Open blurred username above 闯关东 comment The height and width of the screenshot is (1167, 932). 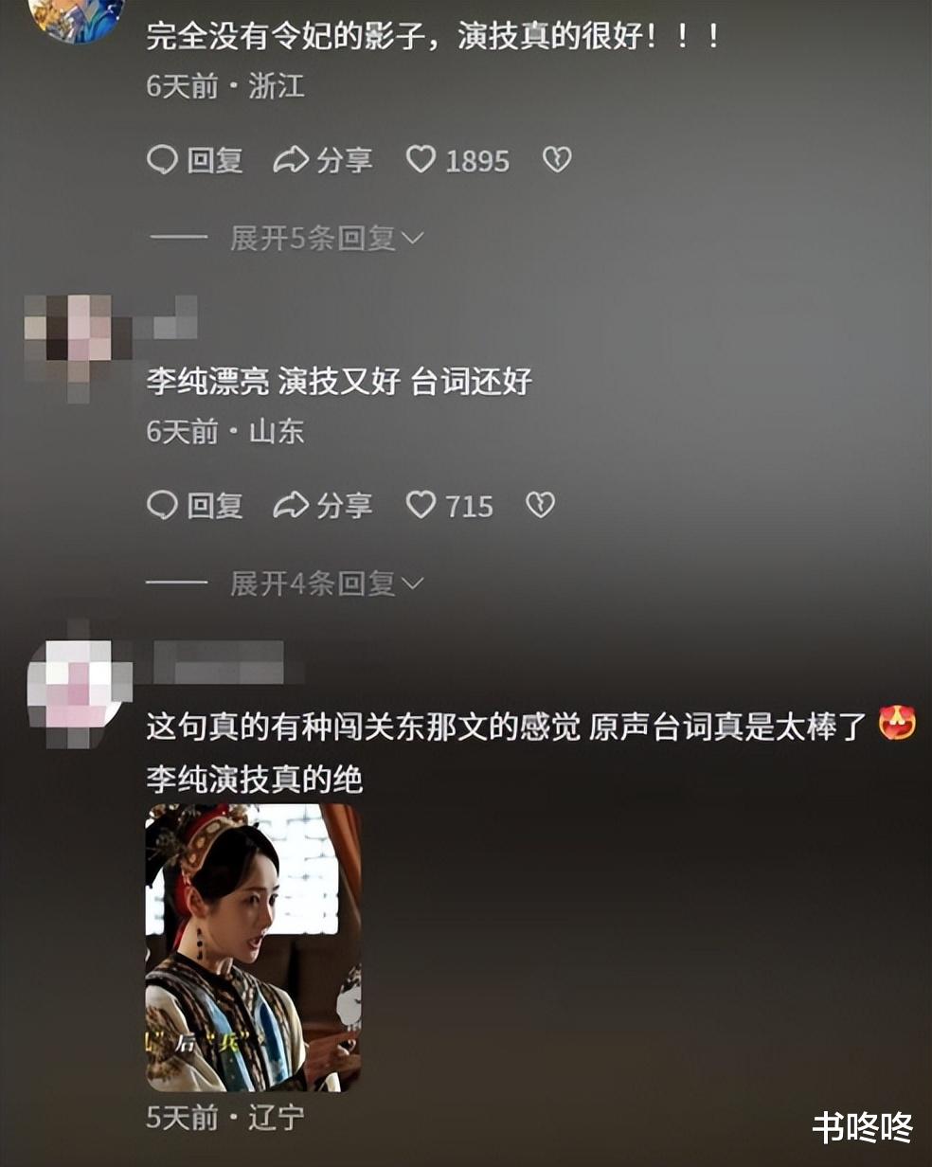click(220, 659)
